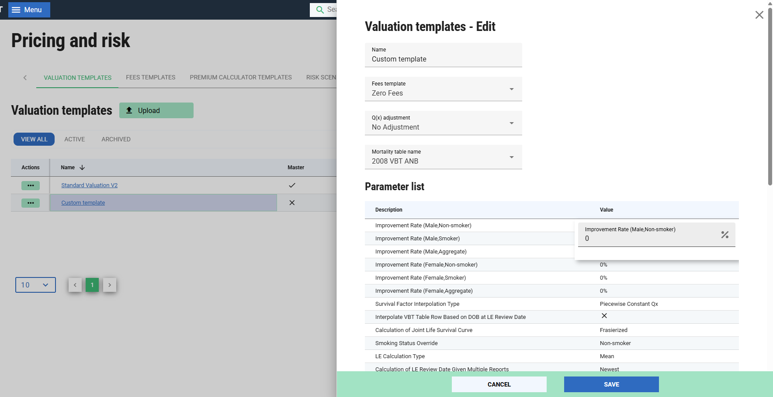773x397 pixels.
Task: Open the rows per page selector
Action: (x=35, y=285)
